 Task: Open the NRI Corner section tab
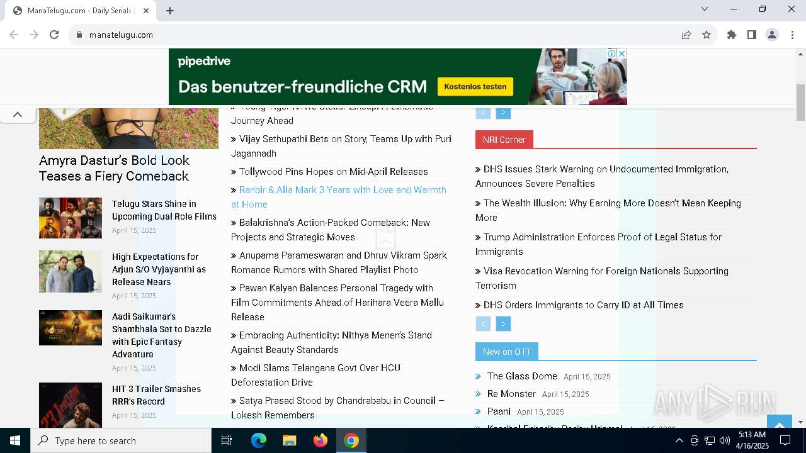(504, 140)
